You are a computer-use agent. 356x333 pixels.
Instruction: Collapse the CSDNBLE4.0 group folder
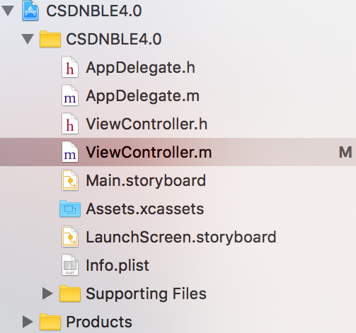tap(28, 39)
